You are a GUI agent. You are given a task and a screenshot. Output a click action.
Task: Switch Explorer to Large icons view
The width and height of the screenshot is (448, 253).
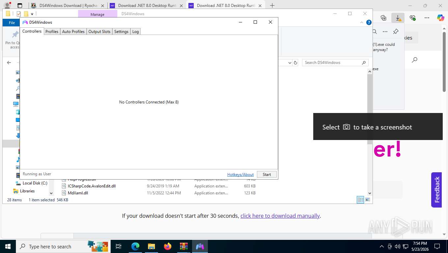pyautogui.click(x=368, y=200)
